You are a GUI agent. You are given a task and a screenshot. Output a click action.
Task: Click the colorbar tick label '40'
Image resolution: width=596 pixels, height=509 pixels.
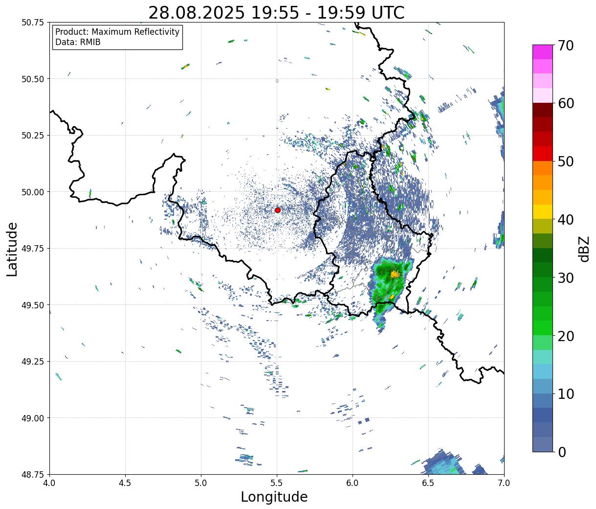(x=565, y=219)
